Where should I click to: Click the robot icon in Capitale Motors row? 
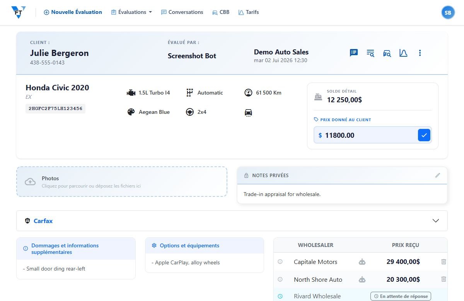362,262
